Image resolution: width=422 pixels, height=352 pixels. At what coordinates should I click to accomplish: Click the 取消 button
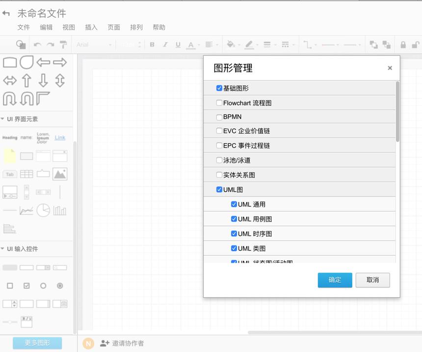(x=373, y=280)
